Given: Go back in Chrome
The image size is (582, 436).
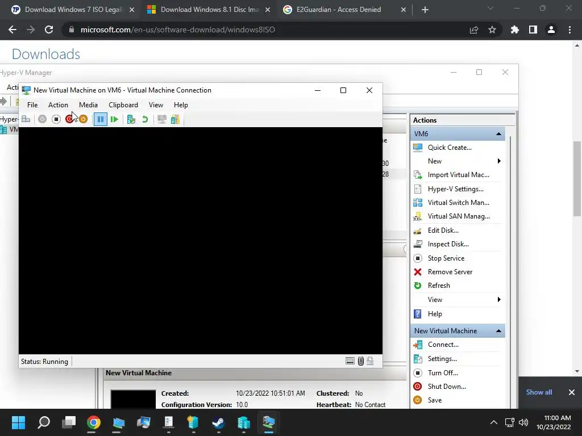Looking at the screenshot, I should coord(13,30).
